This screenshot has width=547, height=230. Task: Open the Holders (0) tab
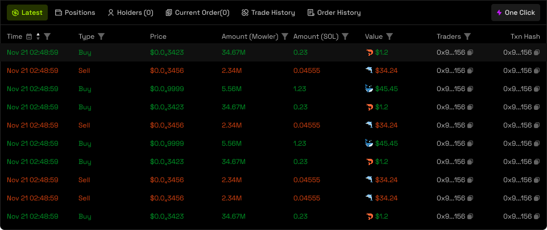(x=130, y=13)
